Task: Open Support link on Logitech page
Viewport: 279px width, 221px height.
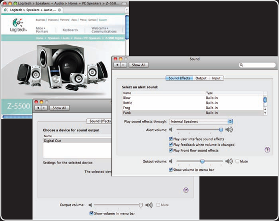Action: pyautogui.click(x=103, y=20)
